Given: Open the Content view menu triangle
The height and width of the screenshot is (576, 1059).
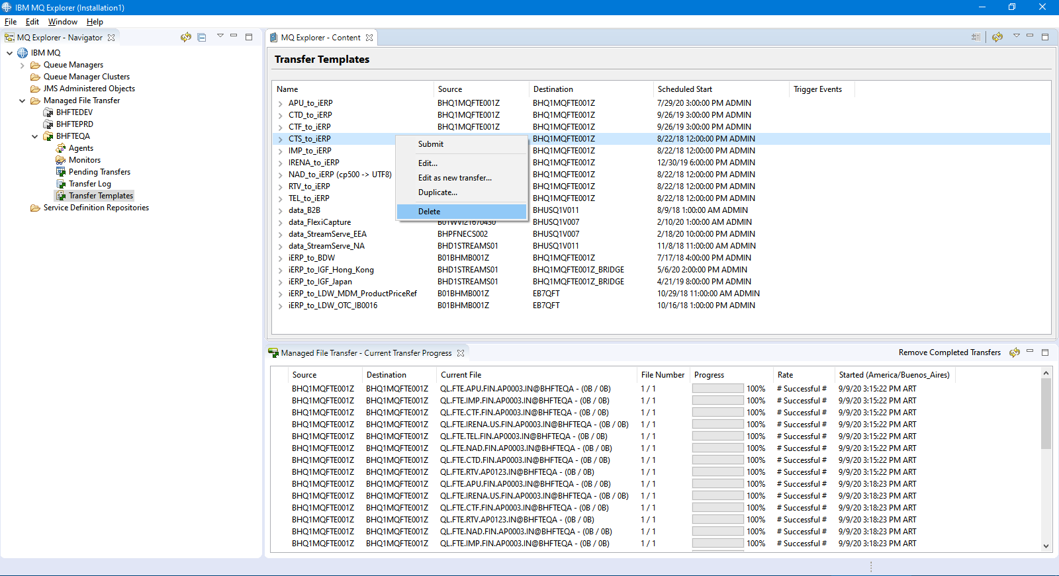Looking at the screenshot, I should click(x=1016, y=36).
